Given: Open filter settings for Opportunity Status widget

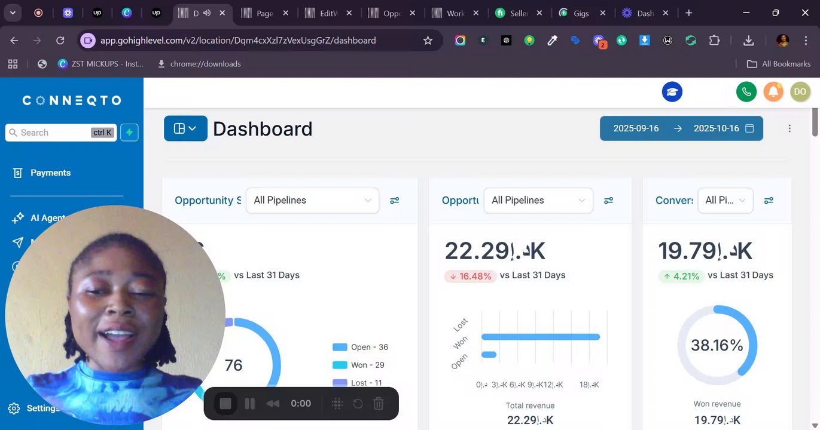Looking at the screenshot, I should tap(395, 201).
